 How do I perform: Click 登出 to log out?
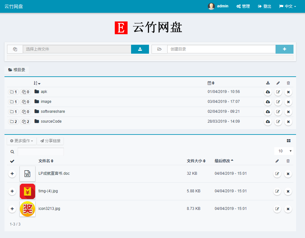[x=264, y=6]
